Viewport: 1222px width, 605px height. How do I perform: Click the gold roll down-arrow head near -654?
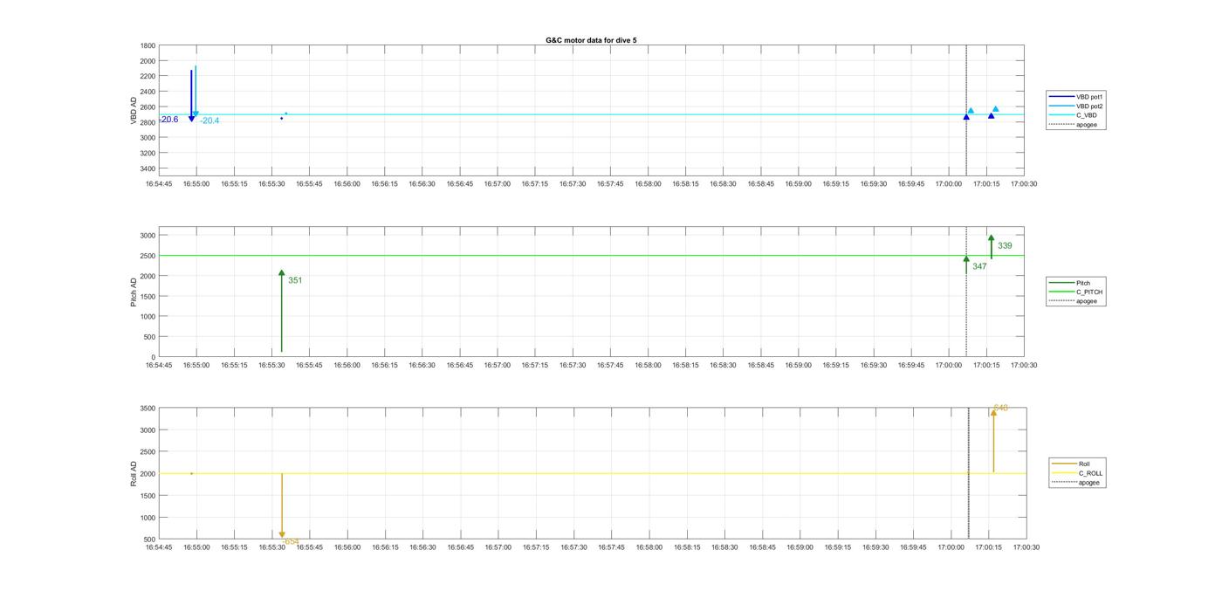click(282, 535)
